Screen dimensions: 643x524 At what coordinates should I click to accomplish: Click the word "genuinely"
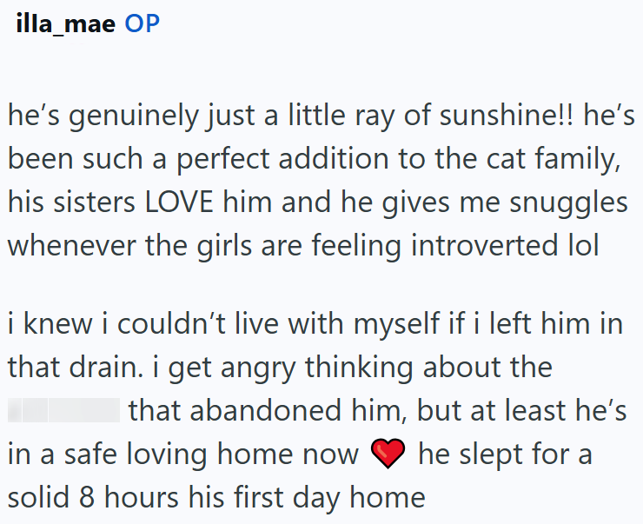click(133, 116)
